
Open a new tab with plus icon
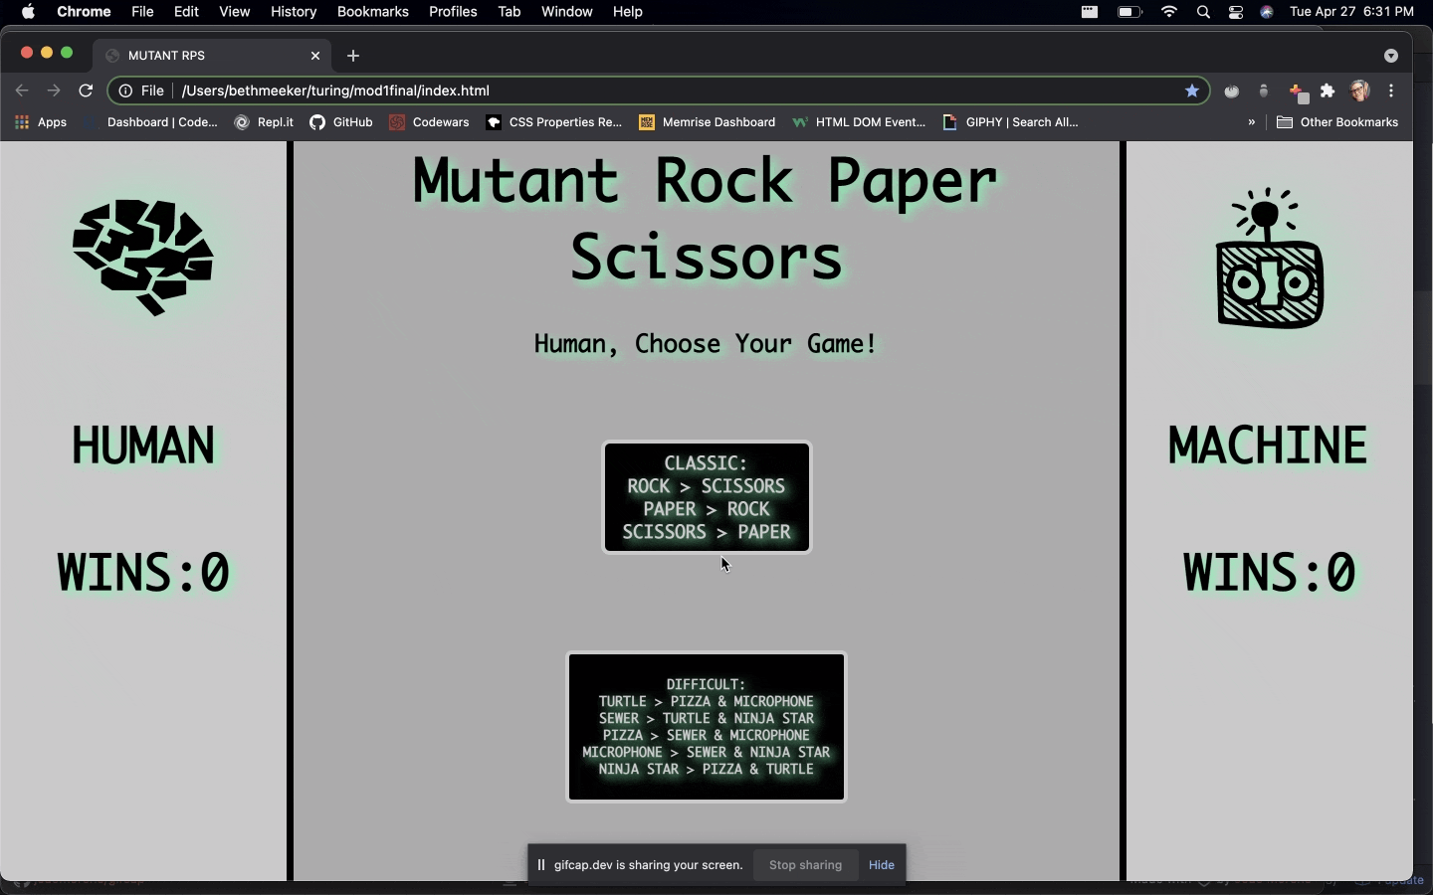(354, 56)
